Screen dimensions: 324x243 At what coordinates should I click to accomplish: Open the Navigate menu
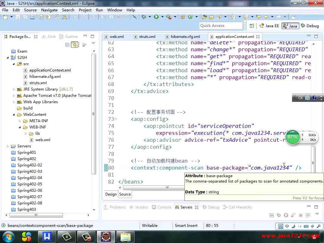coord(49,10)
